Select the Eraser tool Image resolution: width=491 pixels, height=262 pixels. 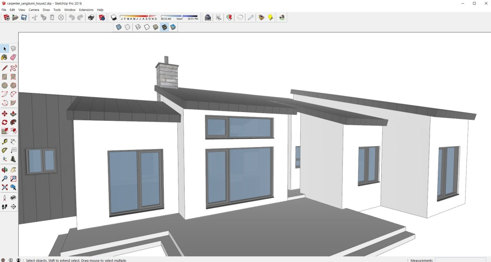[13, 57]
